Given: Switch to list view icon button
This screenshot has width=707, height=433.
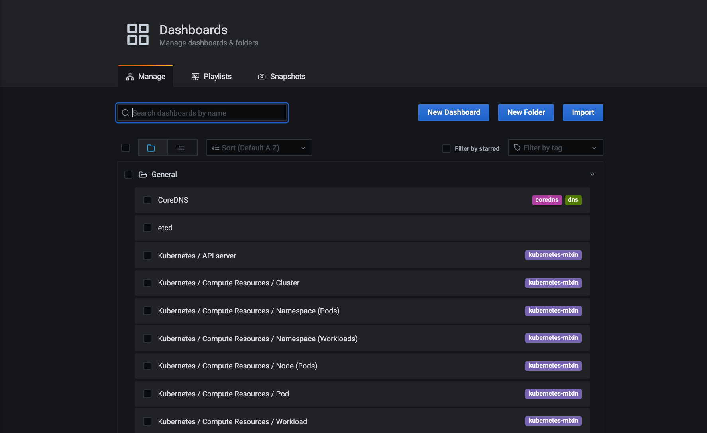Looking at the screenshot, I should 183,148.
